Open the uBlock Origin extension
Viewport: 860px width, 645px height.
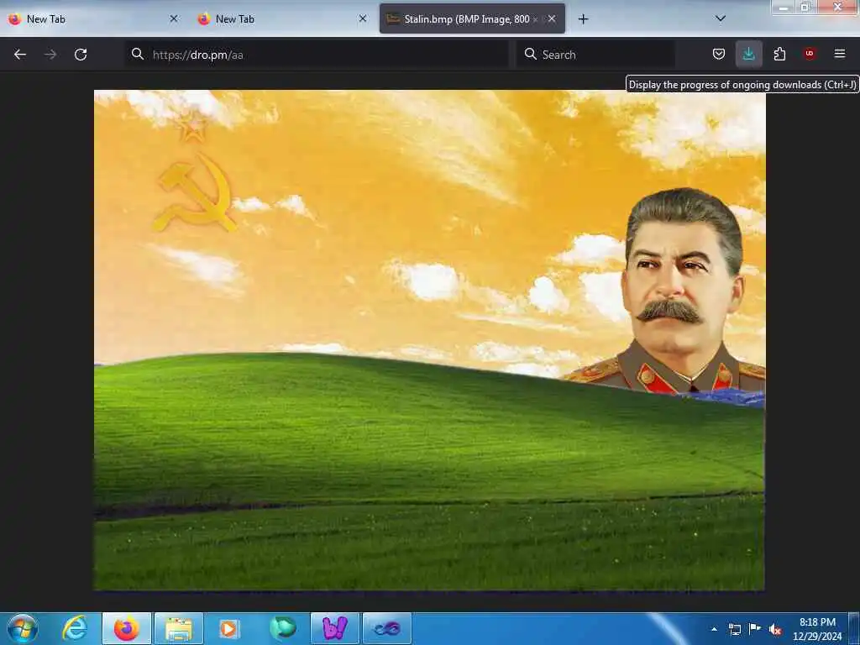coord(810,54)
